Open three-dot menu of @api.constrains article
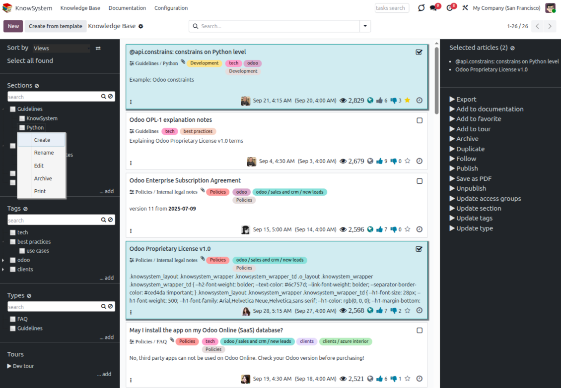The height and width of the screenshot is (388, 561). (x=131, y=102)
